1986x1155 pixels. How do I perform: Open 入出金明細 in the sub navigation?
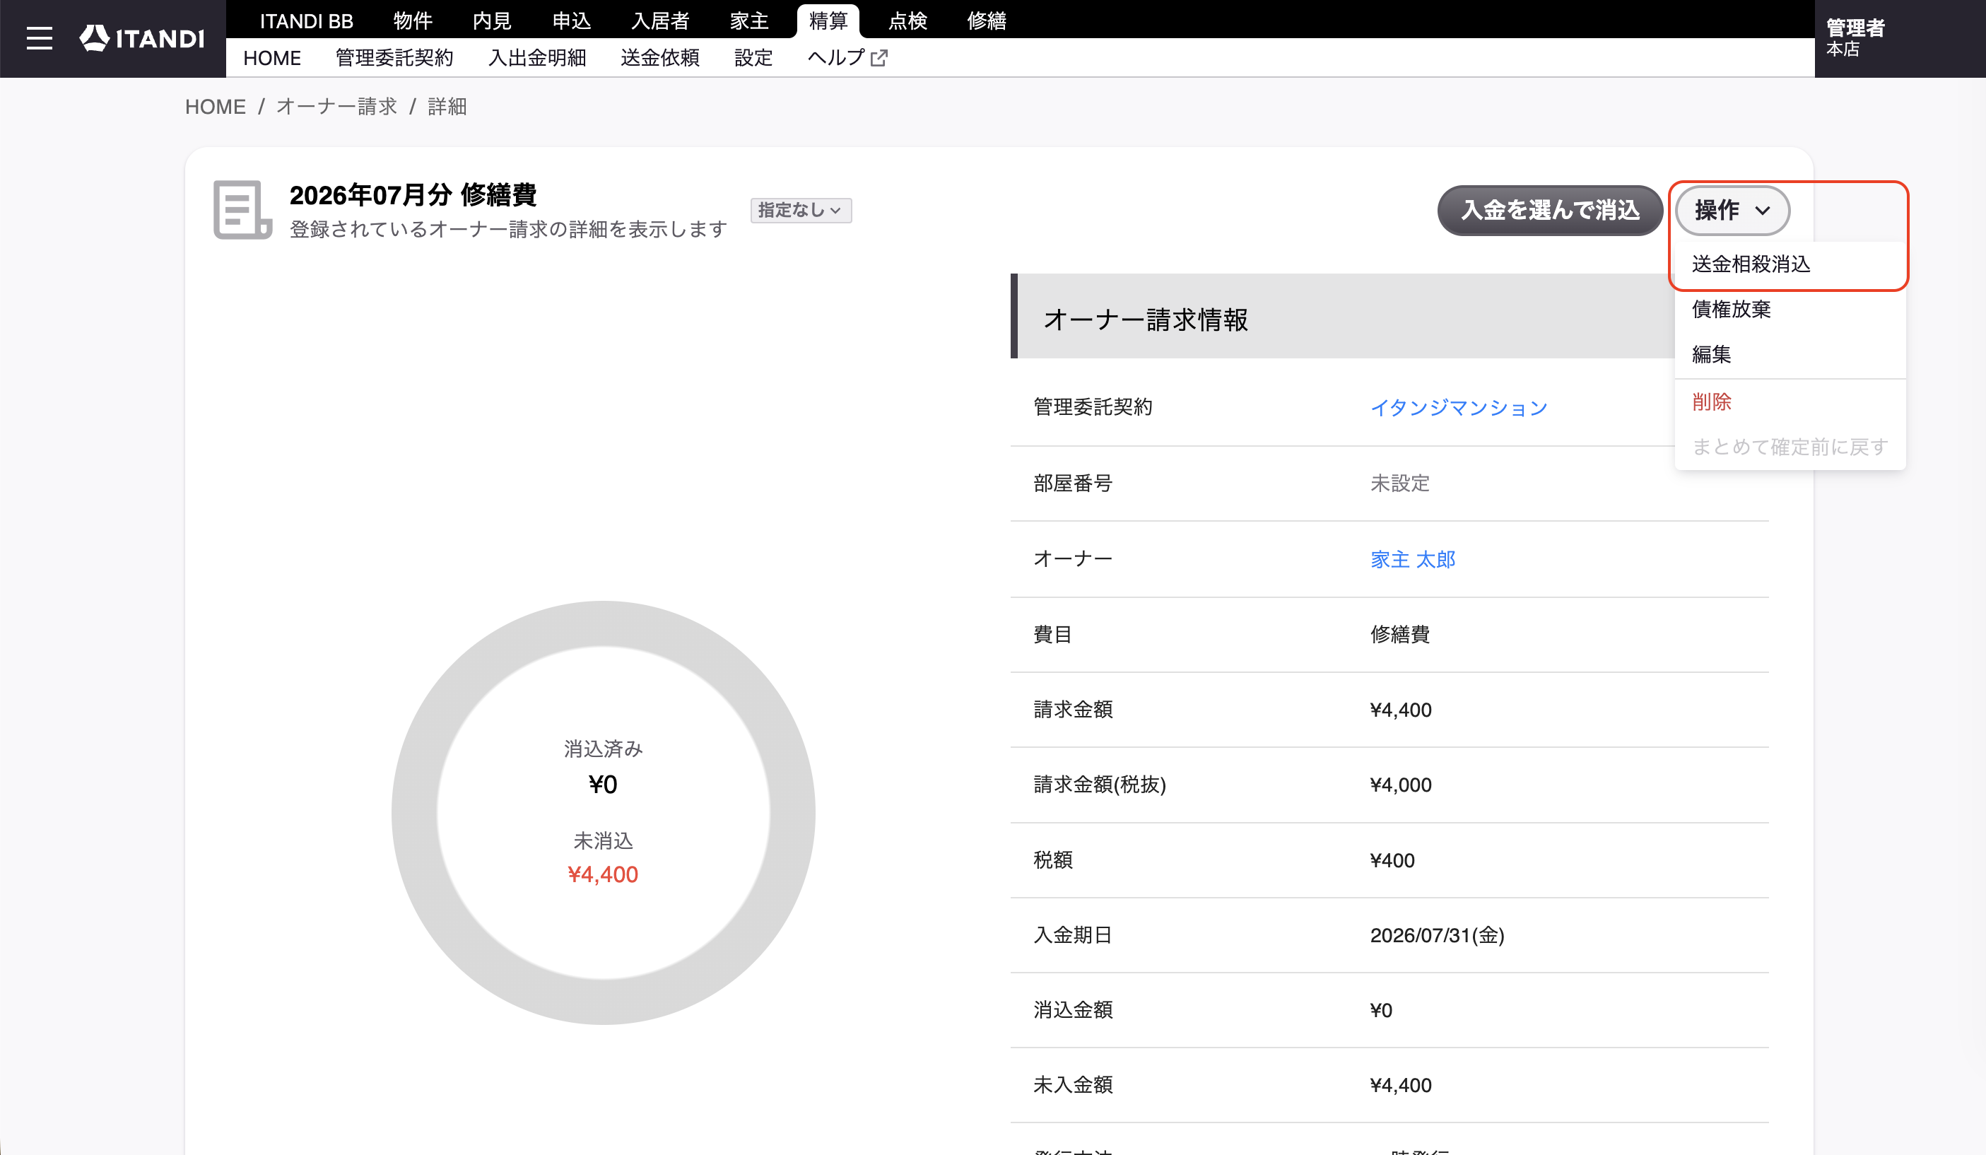[x=536, y=57]
